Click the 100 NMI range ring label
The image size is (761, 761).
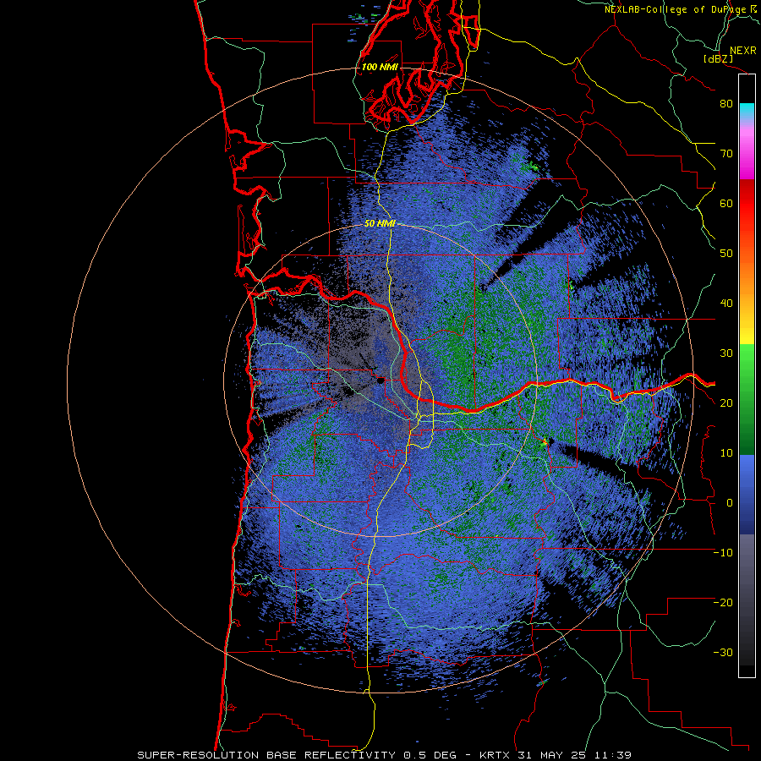[380, 67]
